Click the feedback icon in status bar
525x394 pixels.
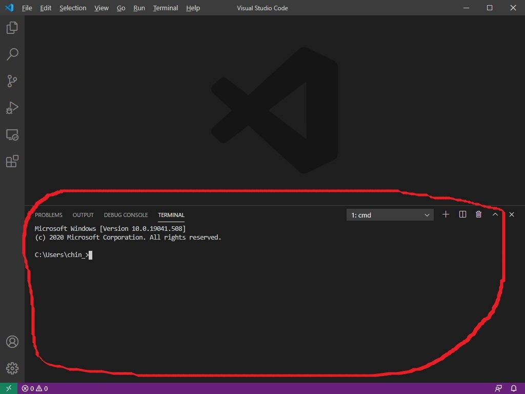point(498,389)
